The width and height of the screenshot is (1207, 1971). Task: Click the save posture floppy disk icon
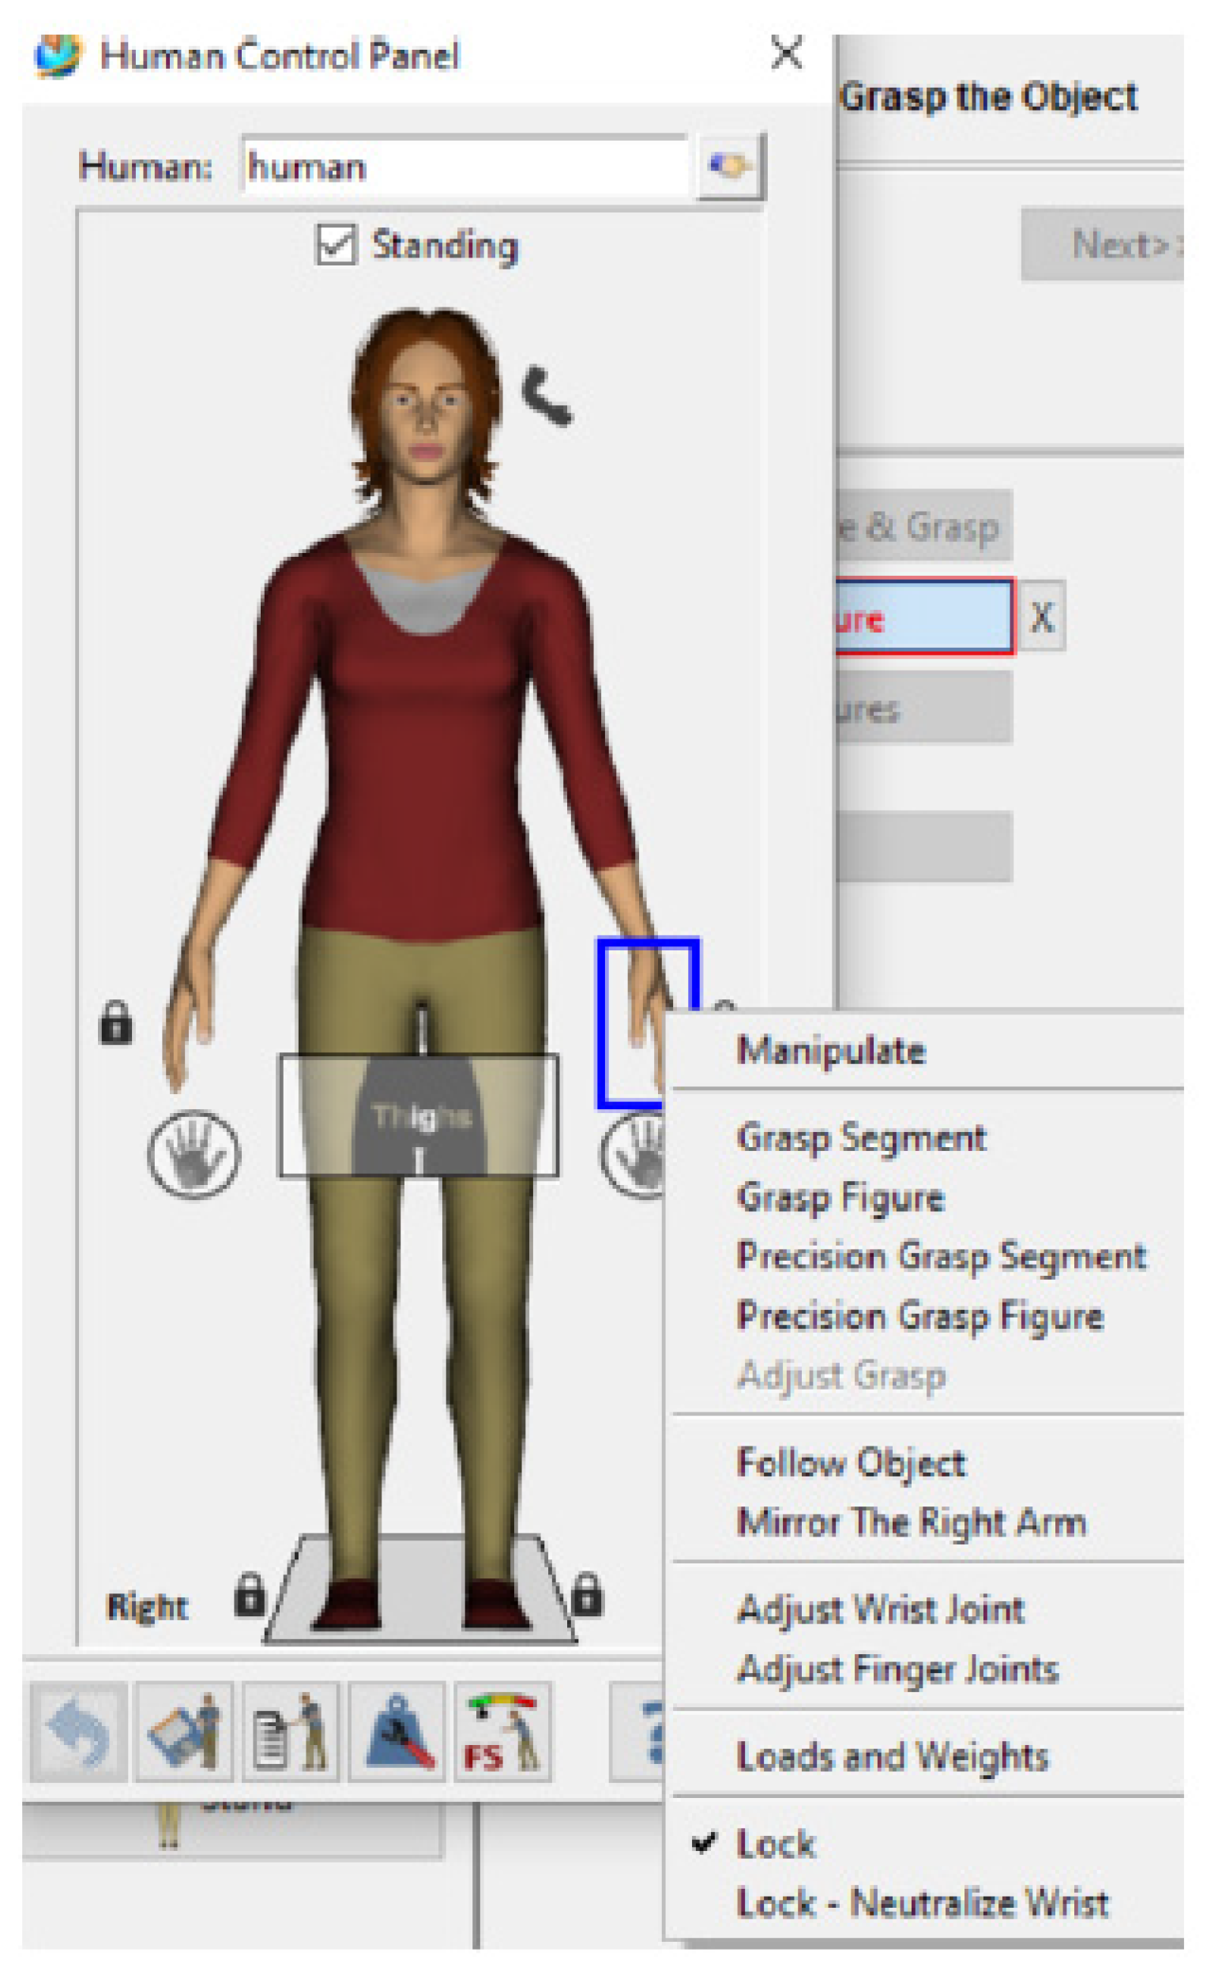pyautogui.click(x=184, y=1732)
